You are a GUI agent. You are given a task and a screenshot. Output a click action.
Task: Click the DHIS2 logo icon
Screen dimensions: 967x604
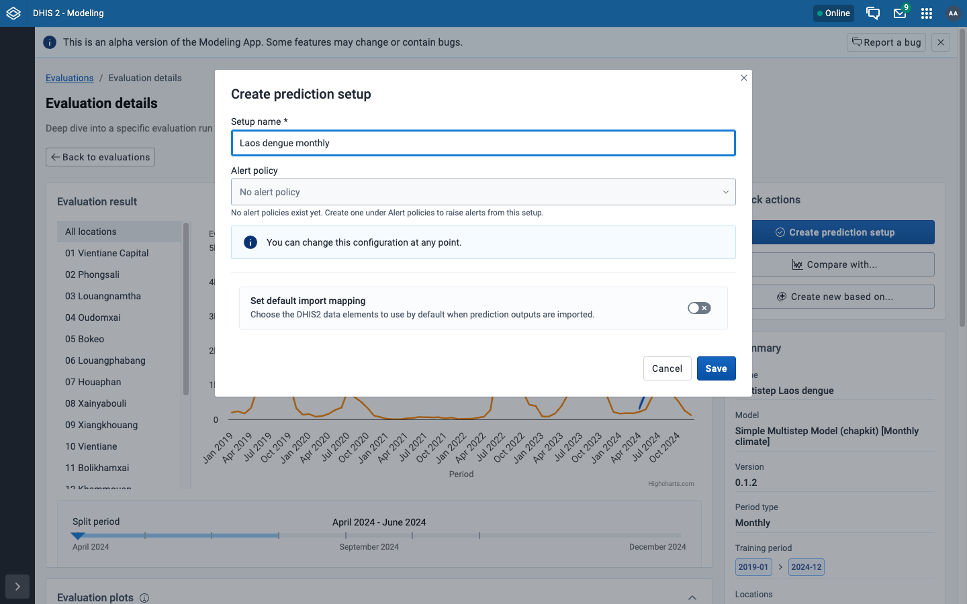(13, 13)
